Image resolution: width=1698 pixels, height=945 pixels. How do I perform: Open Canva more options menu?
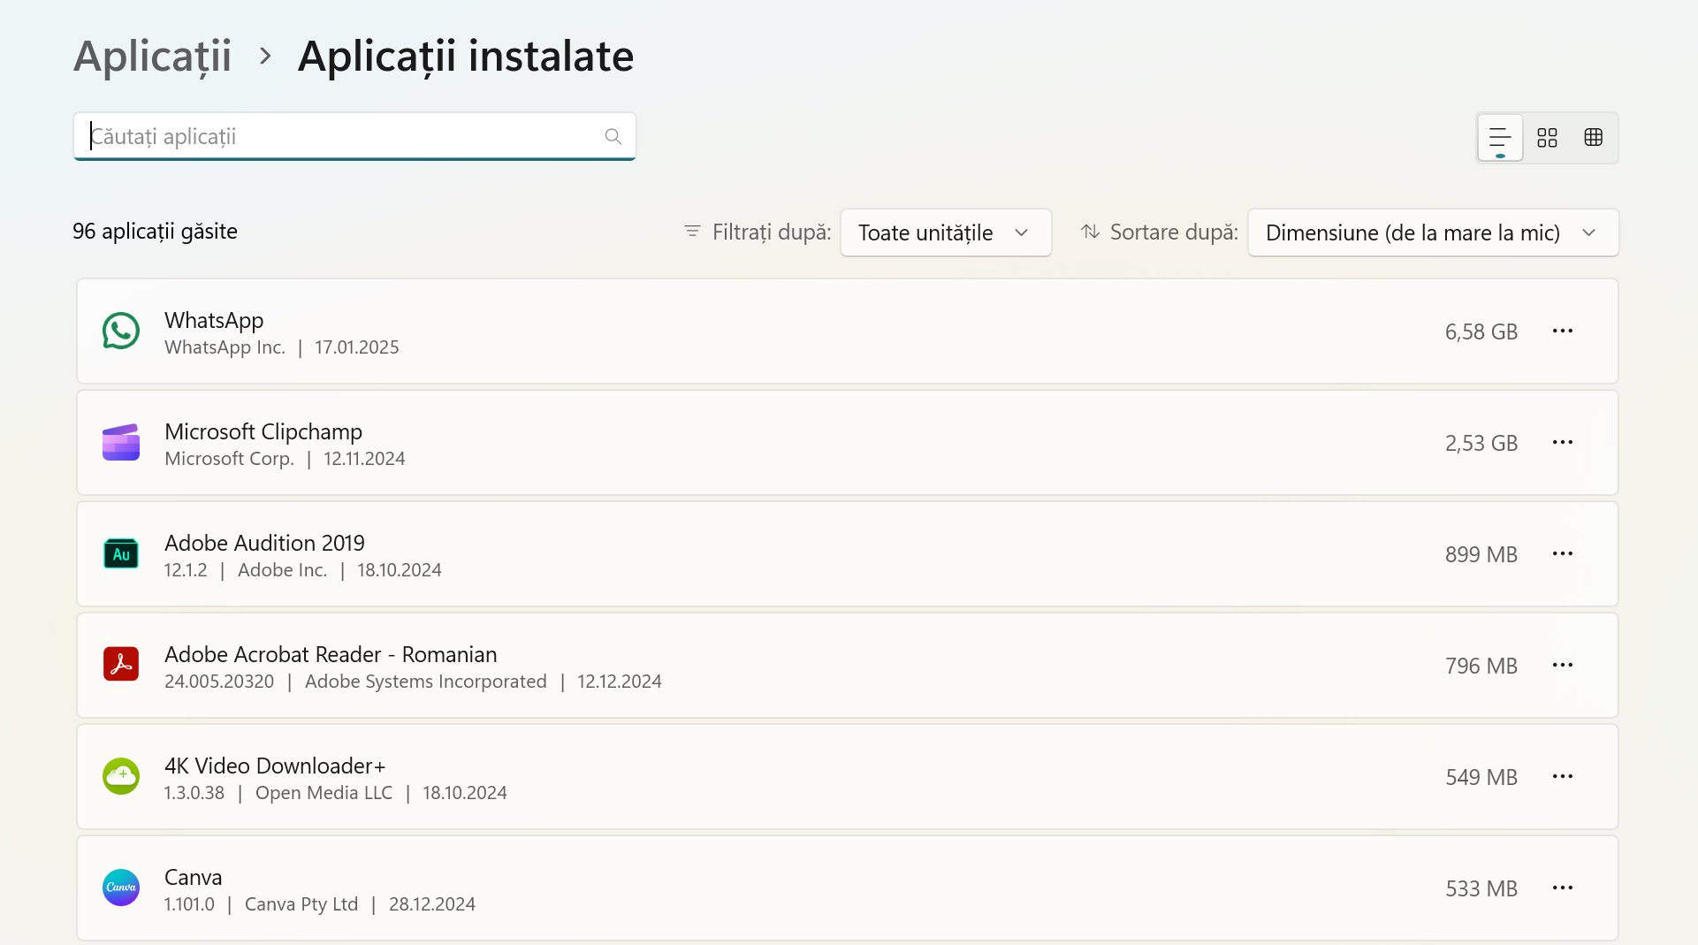(x=1563, y=888)
